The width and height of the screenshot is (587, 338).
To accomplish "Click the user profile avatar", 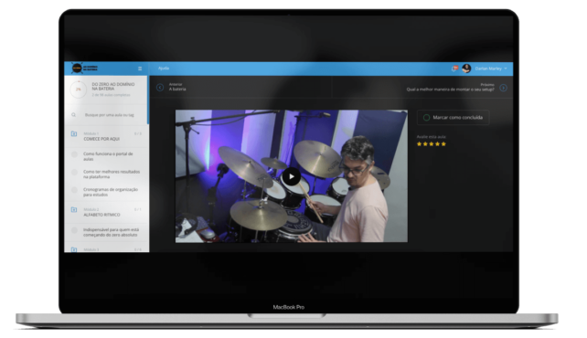I will coord(466,69).
